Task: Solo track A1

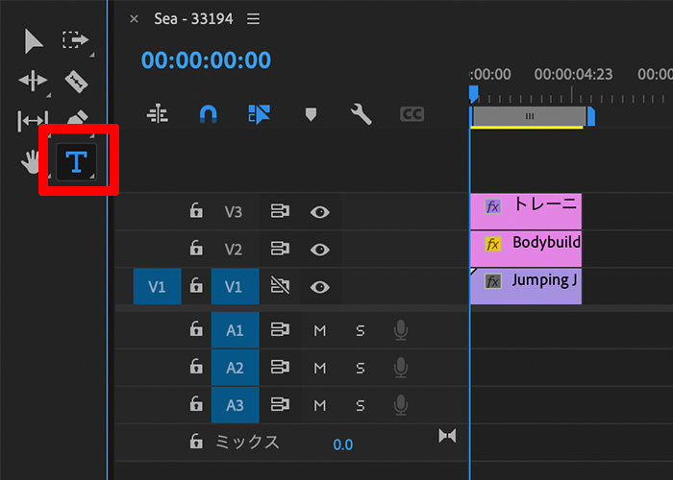Action: 361,330
